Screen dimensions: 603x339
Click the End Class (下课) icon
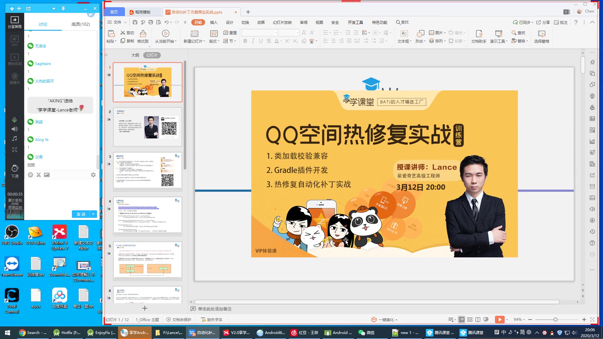15,171
